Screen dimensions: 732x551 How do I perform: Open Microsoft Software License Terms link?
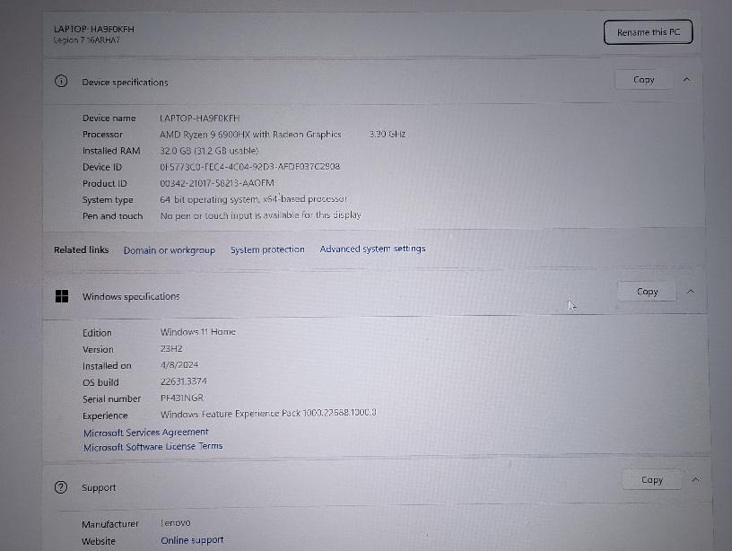pos(153,446)
